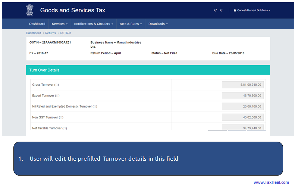Image resolution: width=301 pixels, height=189 pixels.
Task: Click the Gross Turnover amount field
Action: (243, 85)
